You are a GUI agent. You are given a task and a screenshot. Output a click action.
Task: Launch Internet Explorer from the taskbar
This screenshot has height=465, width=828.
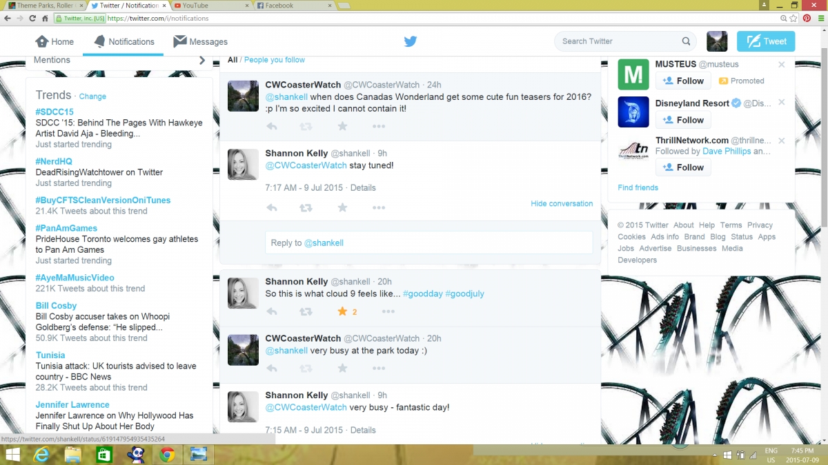[x=43, y=454]
